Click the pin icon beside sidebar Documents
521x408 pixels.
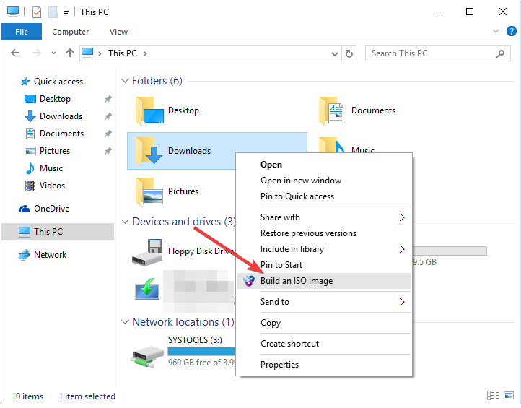coord(108,134)
